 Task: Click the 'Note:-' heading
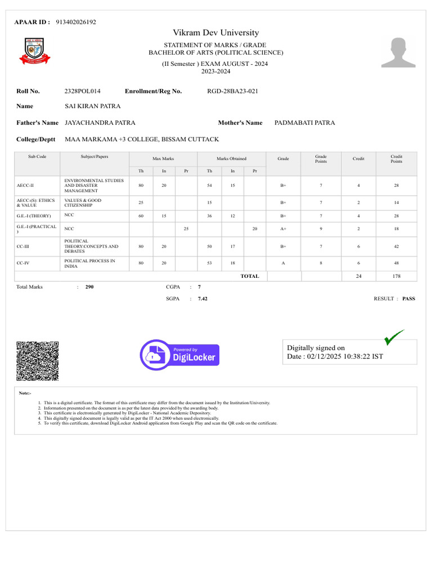[x=25, y=393]
